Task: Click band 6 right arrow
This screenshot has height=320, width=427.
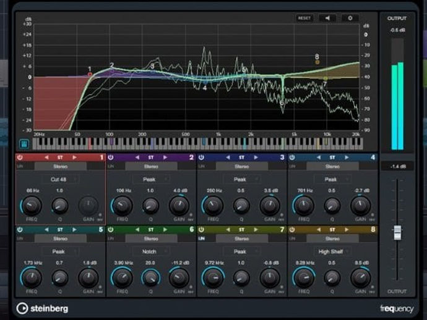Action: point(165,229)
